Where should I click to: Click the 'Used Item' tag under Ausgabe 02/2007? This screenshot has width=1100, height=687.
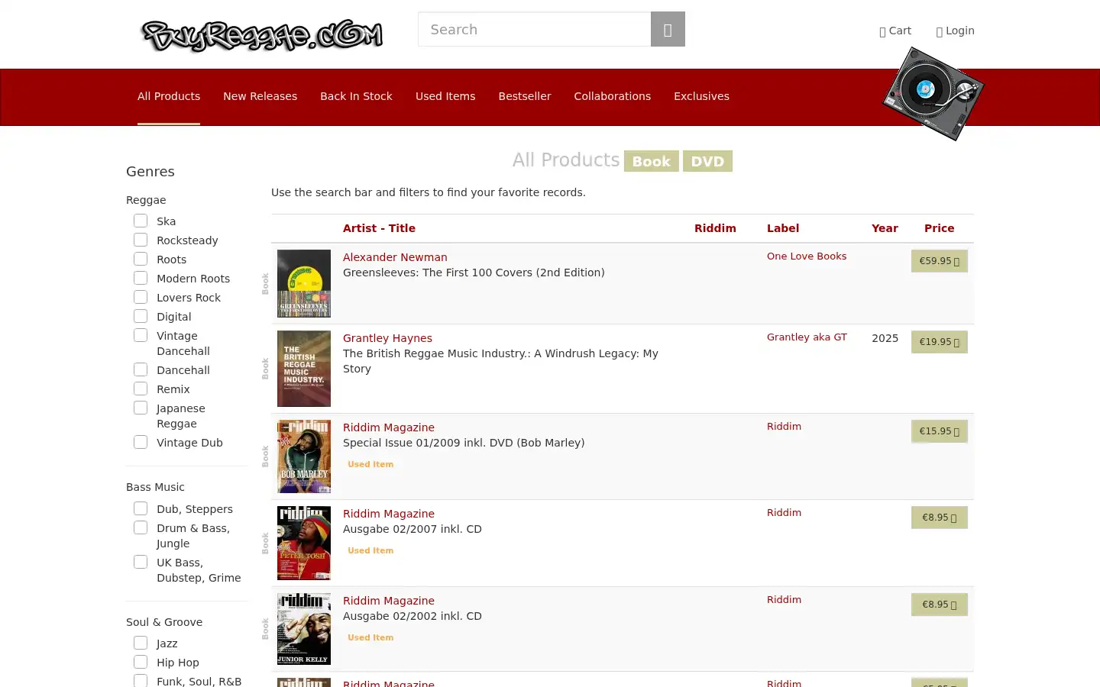pos(370,550)
